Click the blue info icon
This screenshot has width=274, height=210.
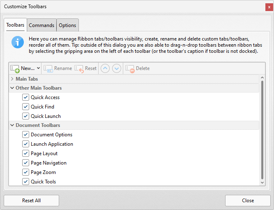(x=18, y=42)
